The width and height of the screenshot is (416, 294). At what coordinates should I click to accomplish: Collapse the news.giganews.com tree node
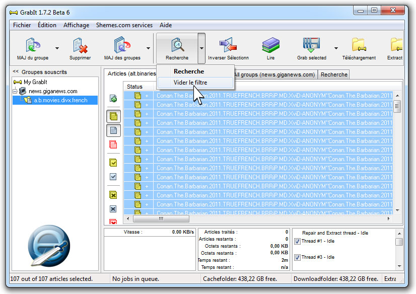[15, 91]
